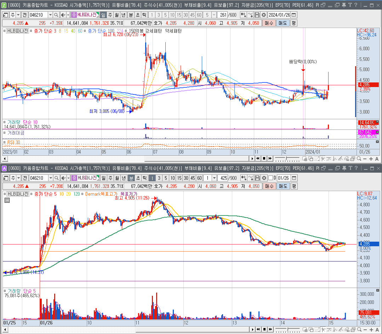Screen dimensions: 382x334
Task: Click the rewind playback button below bottom chart
Action: pos(258,329)
